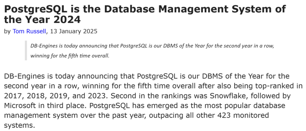Click the italic quoted summary text
This screenshot has width=306, height=131.
[152, 51]
